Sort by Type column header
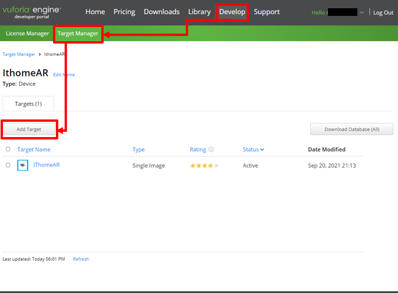The width and height of the screenshot is (398, 293). tap(138, 149)
